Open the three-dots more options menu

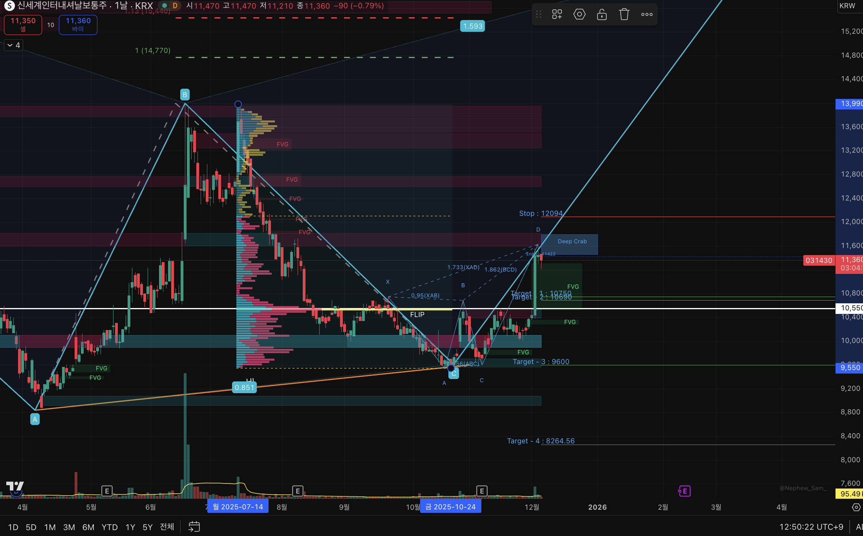pyautogui.click(x=647, y=15)
